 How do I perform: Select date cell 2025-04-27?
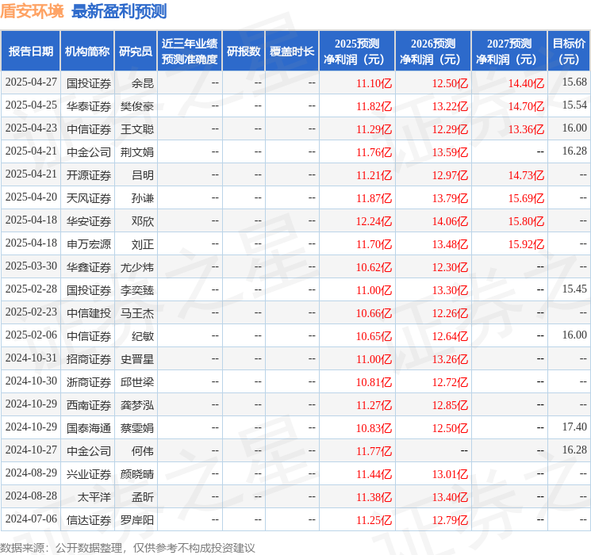pos(31,82)
